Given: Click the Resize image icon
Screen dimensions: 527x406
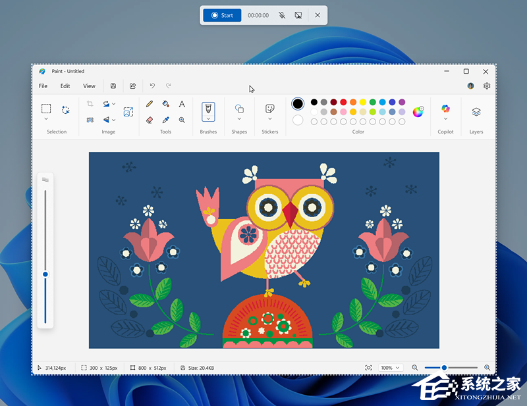Looking at the screenshot, I should pyautogui.click(x=128, y=112).
